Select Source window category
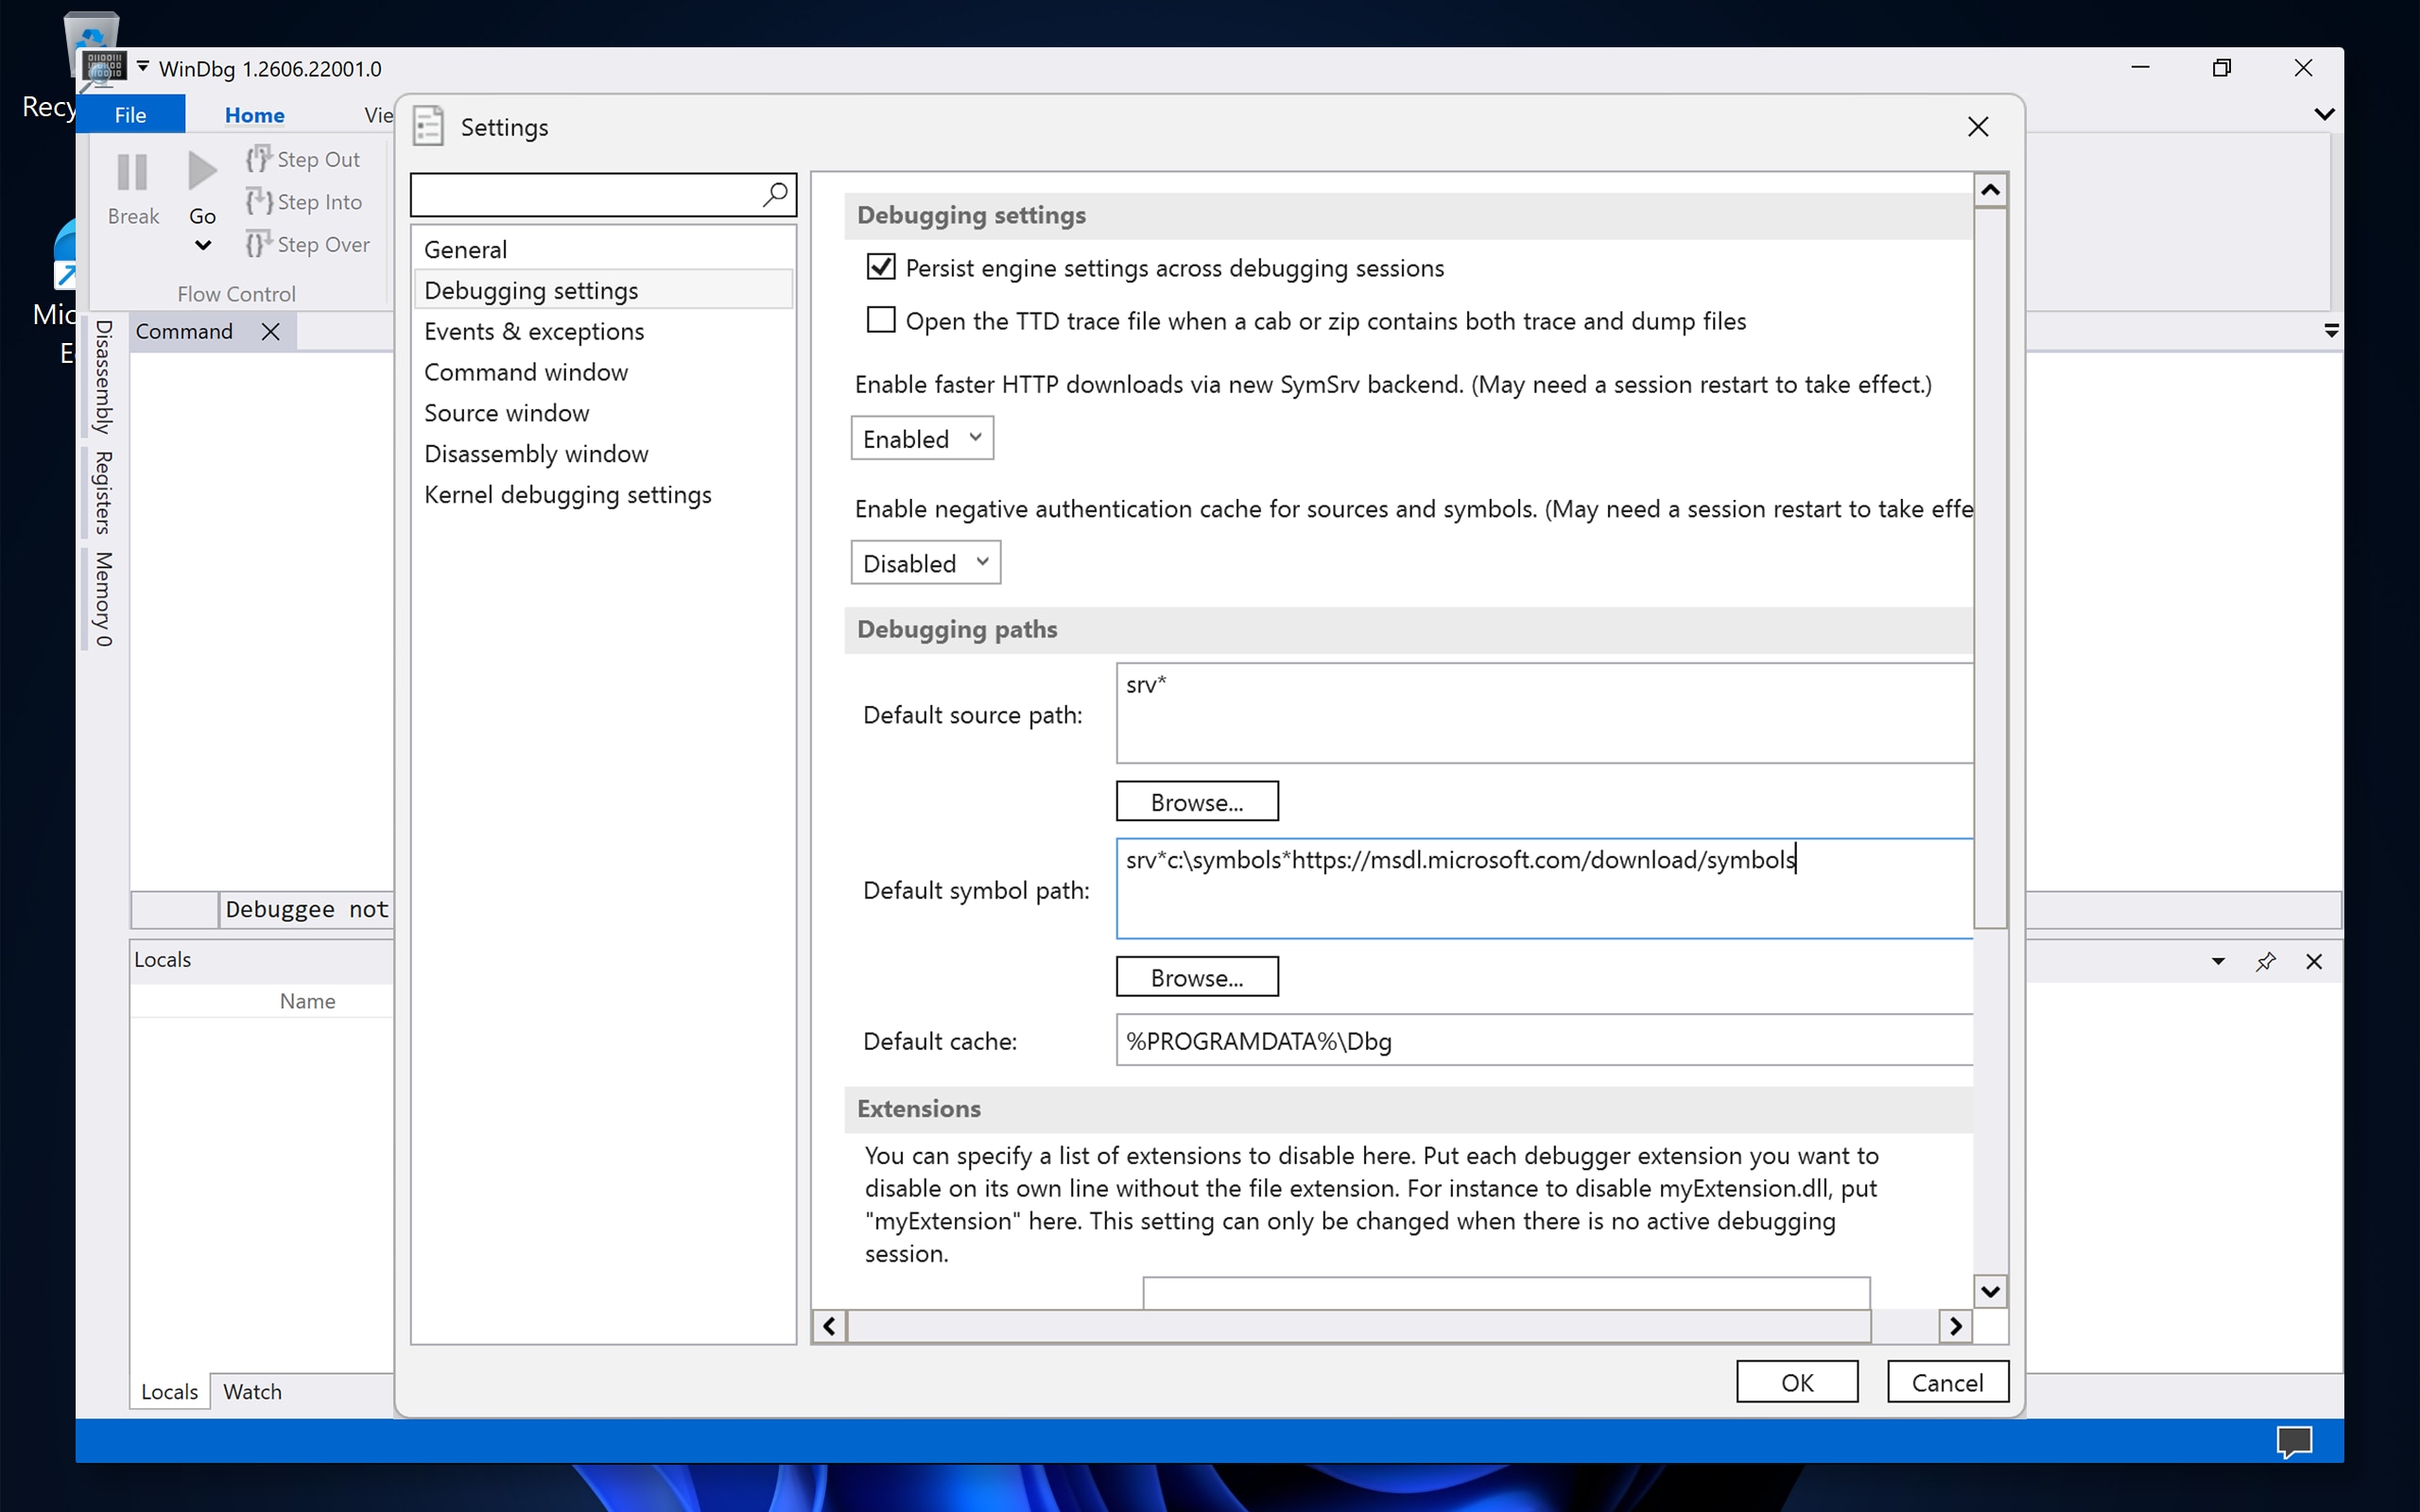The height and width of the screenshot is (1512, 2420). tap(603, 412)
